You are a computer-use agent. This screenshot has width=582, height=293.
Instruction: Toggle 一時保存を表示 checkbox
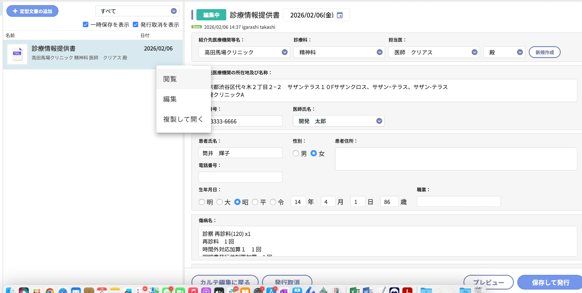(85, 25)
